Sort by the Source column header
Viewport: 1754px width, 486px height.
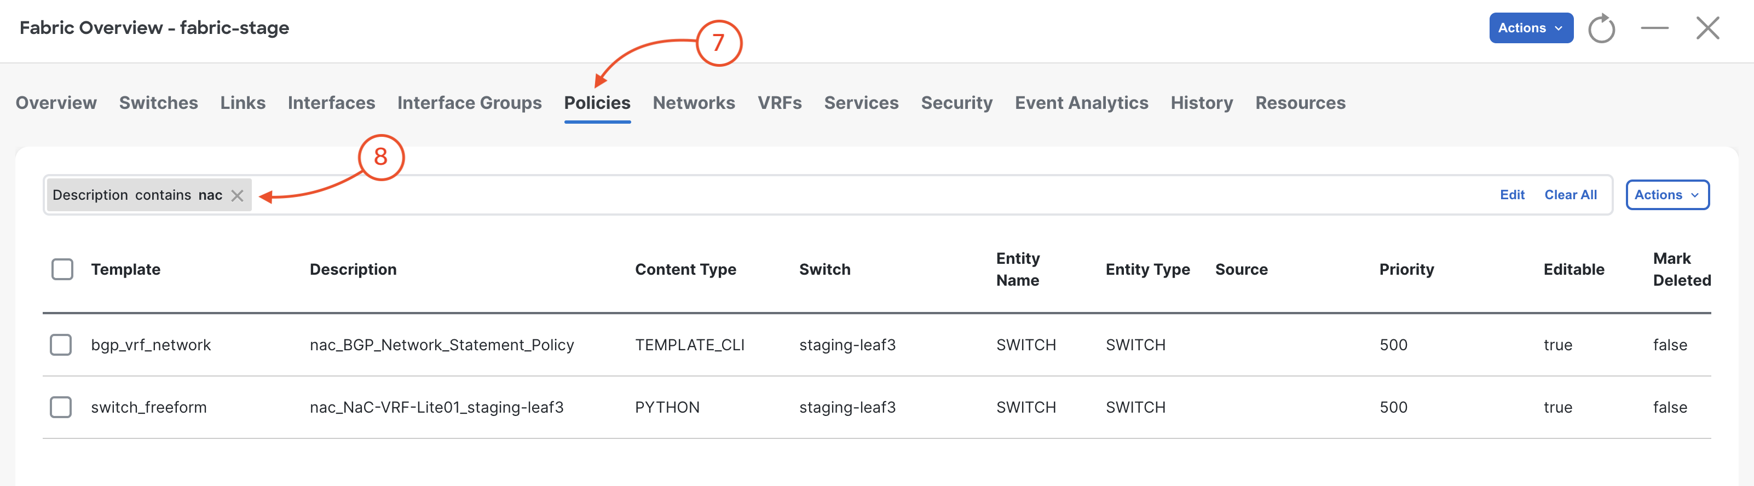tap(1241, 270)
